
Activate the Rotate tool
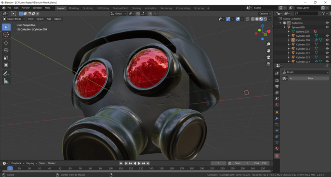(6, 50)
